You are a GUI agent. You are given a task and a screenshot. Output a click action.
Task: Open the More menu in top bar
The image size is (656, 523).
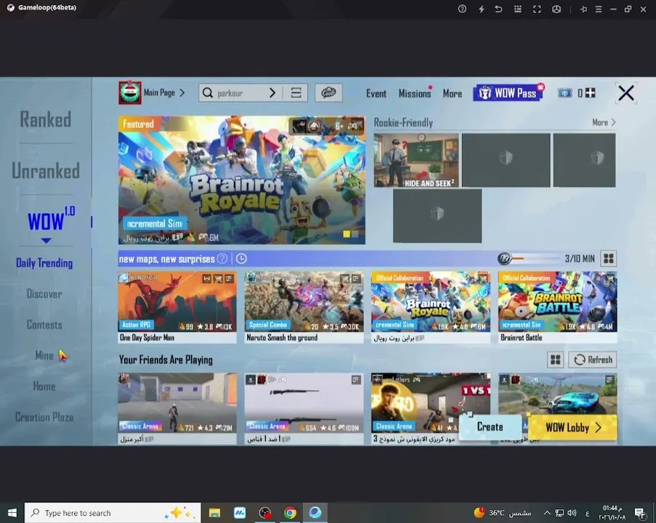(453, 94)
